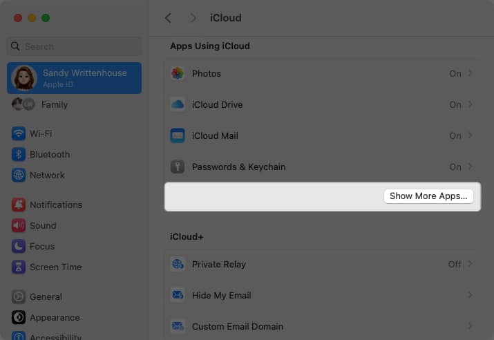494x340 pixels.
Task: Go back with the back arrow
Action: (168, 17)
